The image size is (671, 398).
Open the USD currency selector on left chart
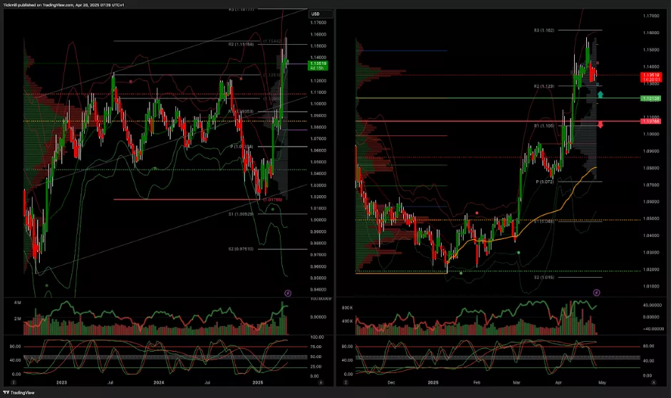[x=316, y=14]
